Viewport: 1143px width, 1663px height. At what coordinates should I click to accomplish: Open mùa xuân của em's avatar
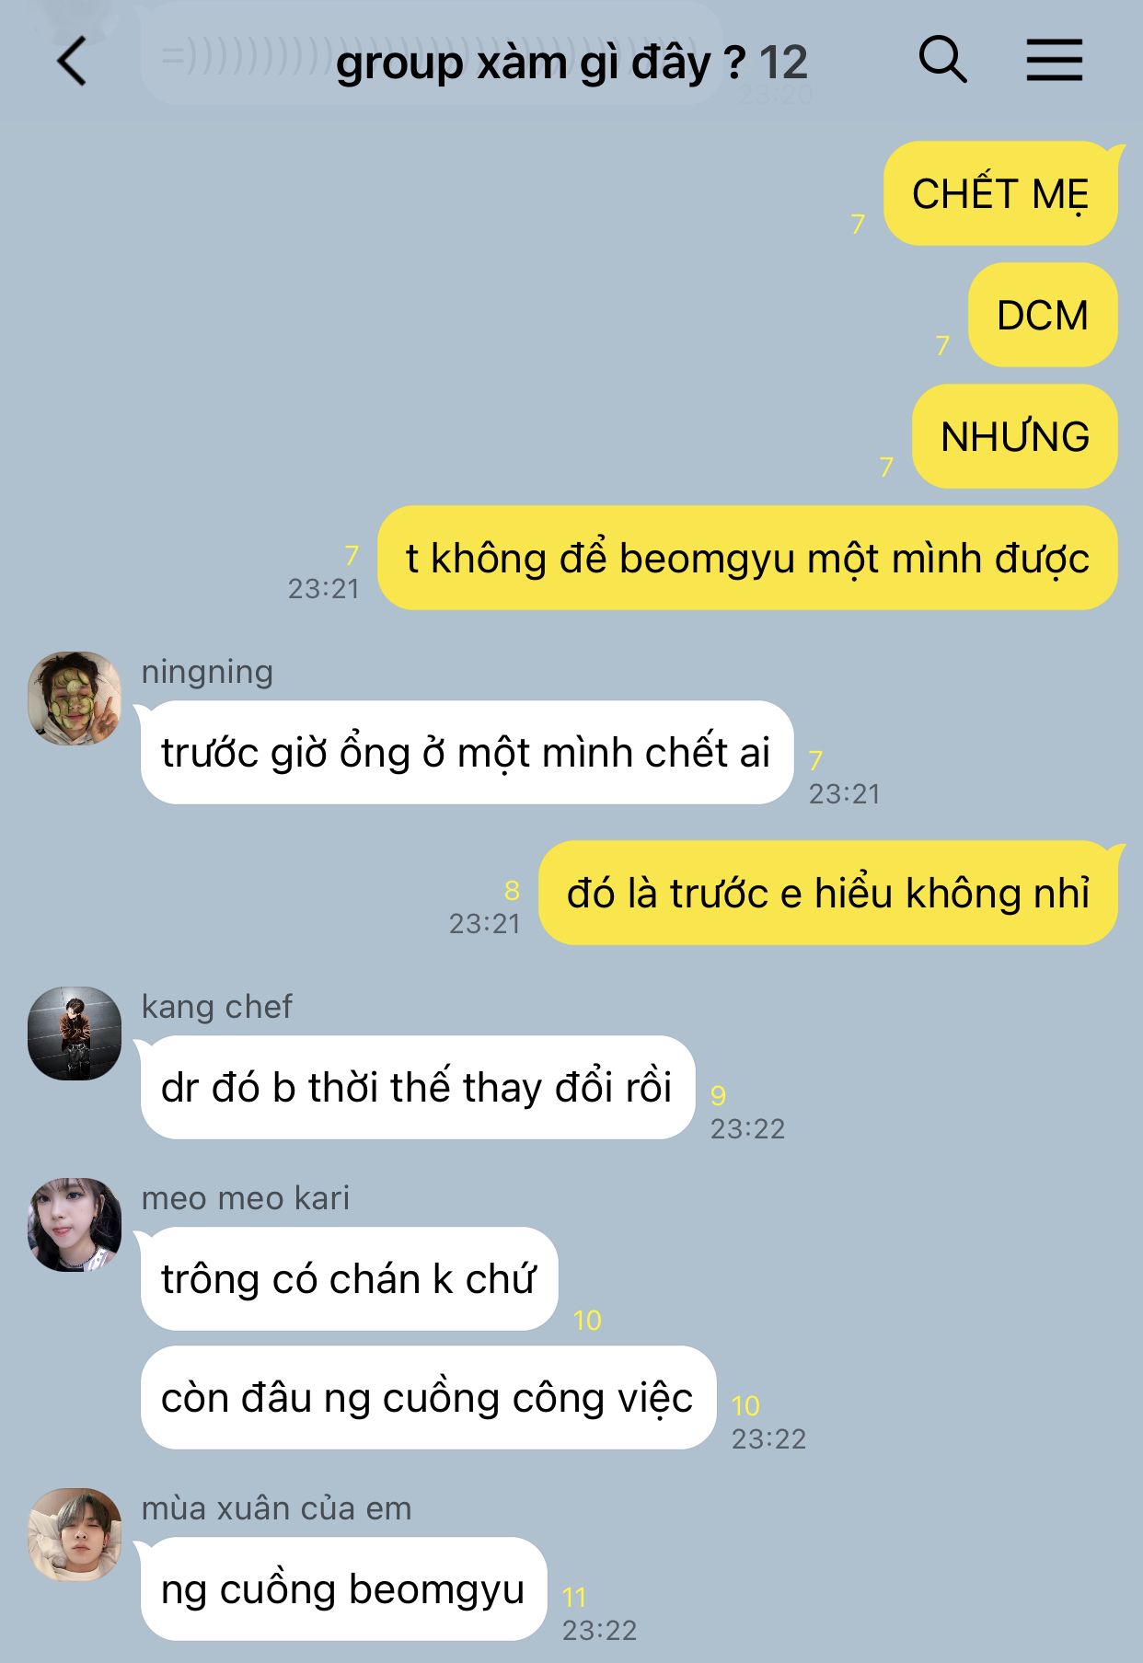(75, 1535)
